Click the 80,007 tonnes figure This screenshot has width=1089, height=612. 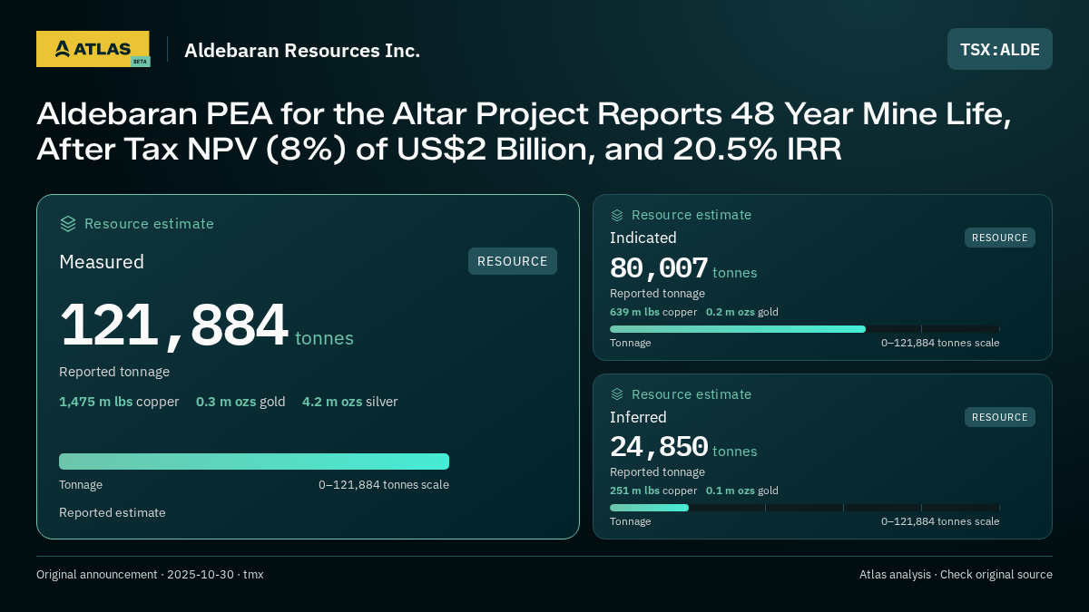coord(683,268)
